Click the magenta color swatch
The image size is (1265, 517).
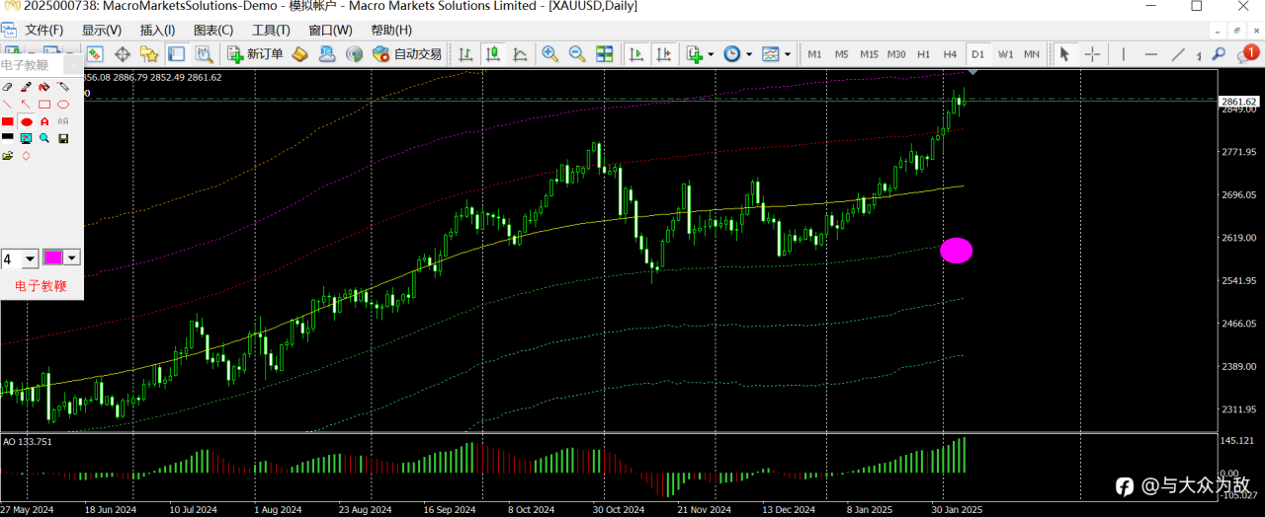tap(52, 258)
